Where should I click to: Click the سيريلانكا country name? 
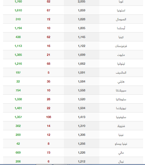121,91
